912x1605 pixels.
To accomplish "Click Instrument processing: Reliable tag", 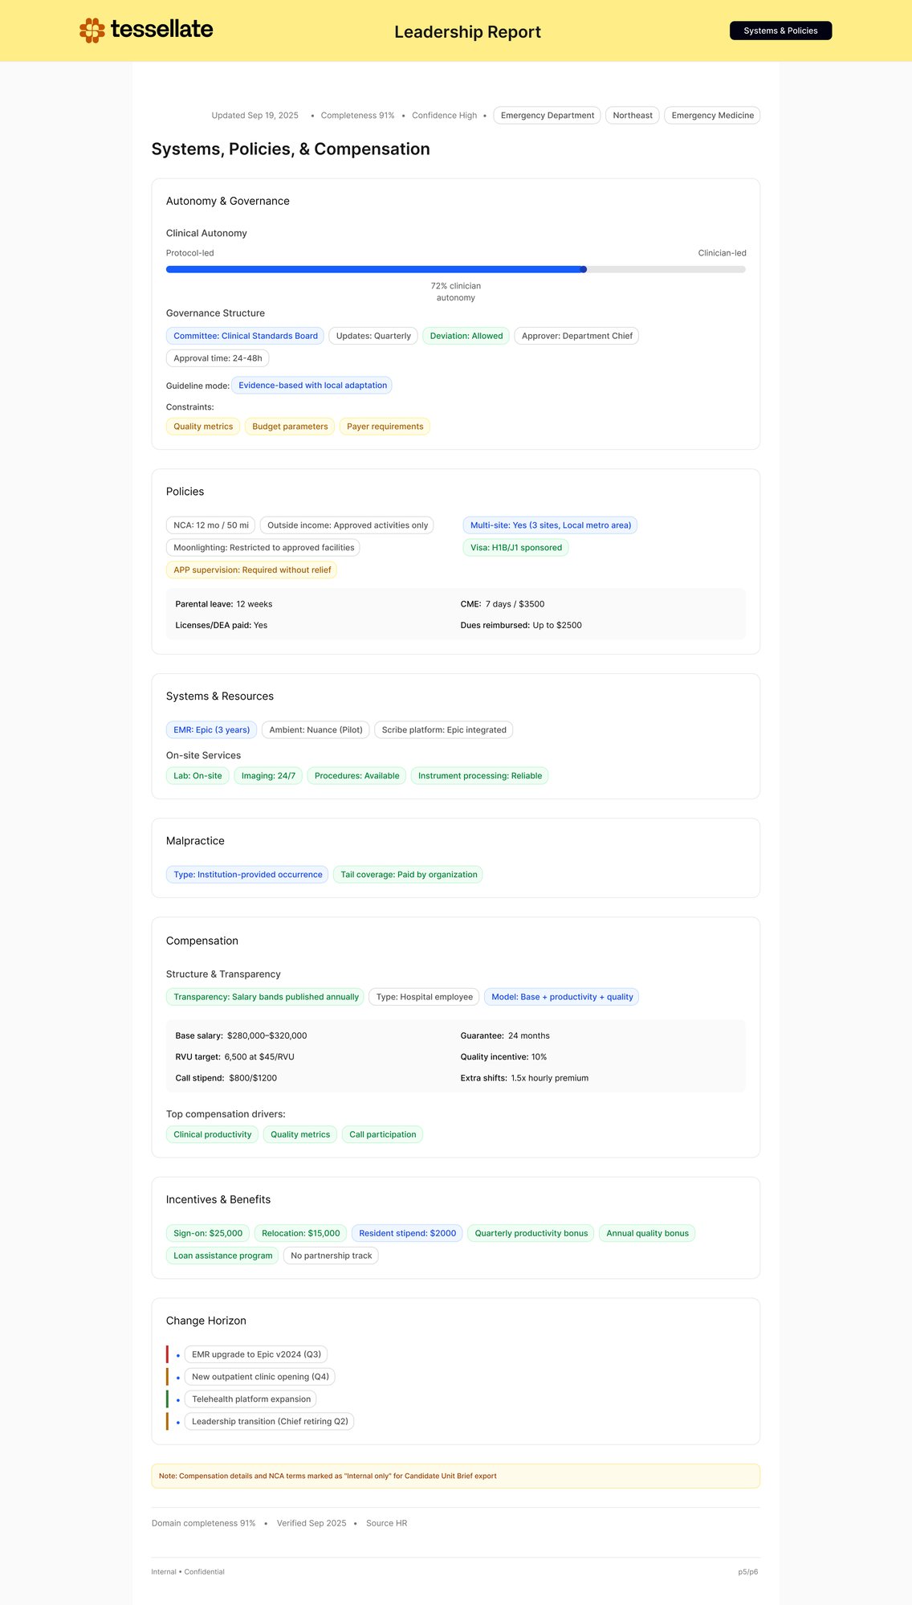I will (479, 776).
